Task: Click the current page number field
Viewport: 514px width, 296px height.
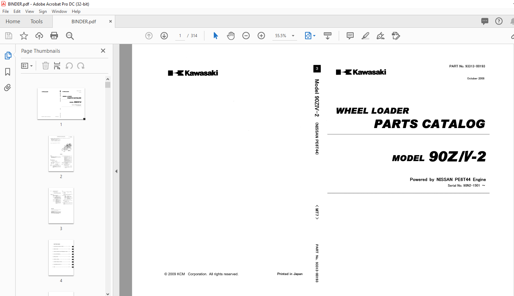Action: (x=180, y=36)
